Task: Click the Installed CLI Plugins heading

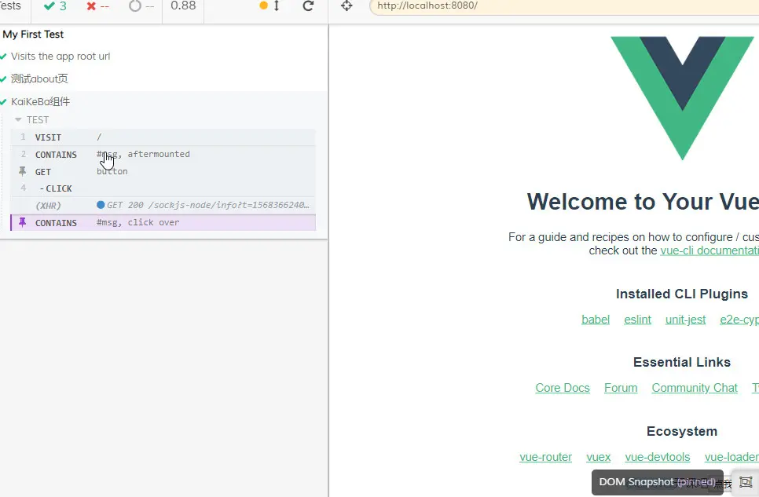Action: coord(681,294)
